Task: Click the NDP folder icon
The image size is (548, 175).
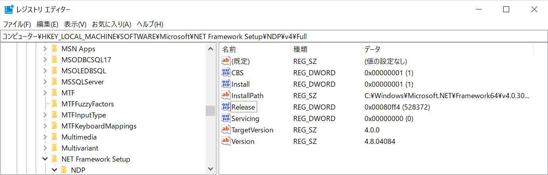Action: pos(64,170)
